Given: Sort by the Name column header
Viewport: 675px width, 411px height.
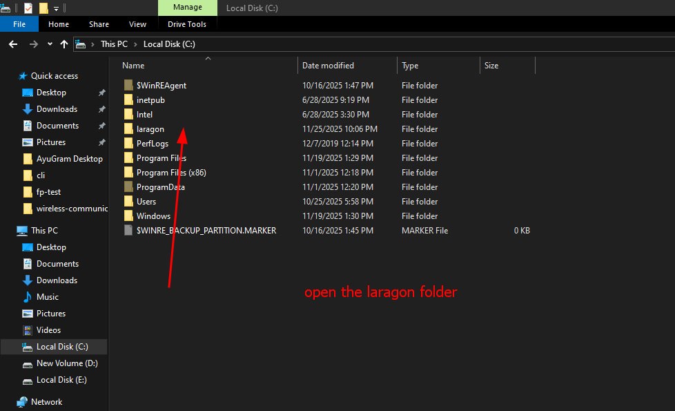Looking at the screenshot, I should 133,66.
